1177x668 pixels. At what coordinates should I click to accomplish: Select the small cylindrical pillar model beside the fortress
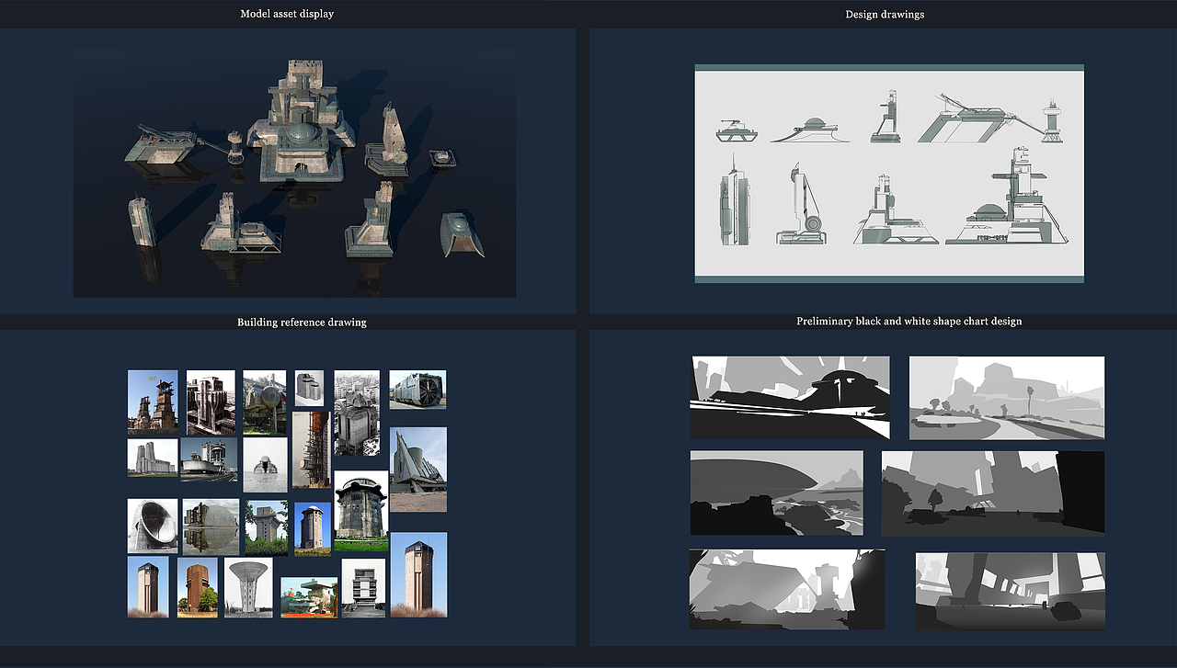(236, 146)
